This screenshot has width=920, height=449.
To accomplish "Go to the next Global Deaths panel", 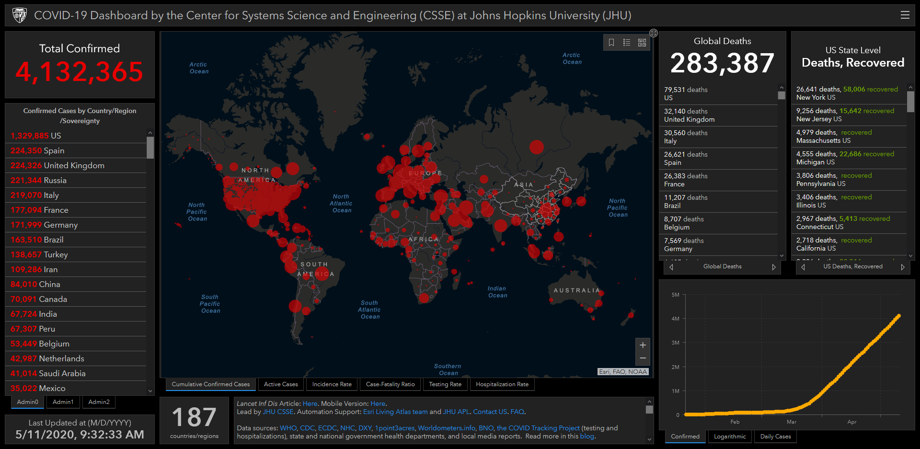I will point(773,267).
